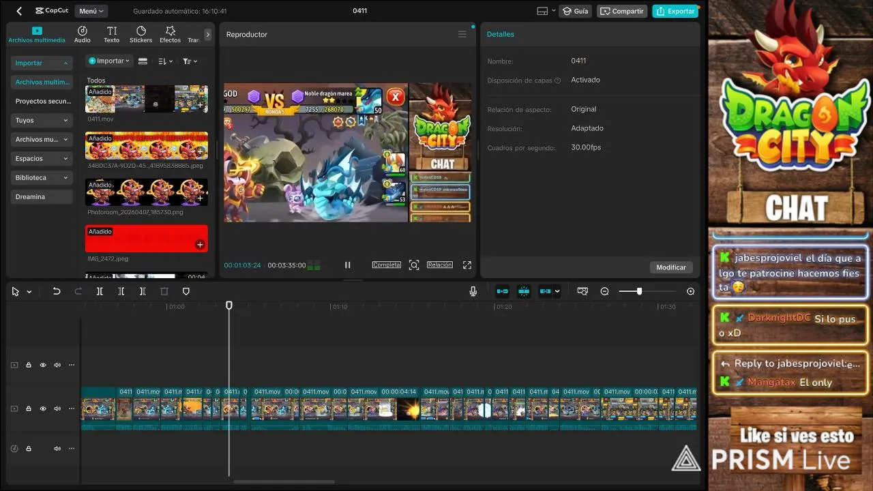Open the media filter options
The width and height of the screenshot is (873, 491).
[x=190, y=61]
